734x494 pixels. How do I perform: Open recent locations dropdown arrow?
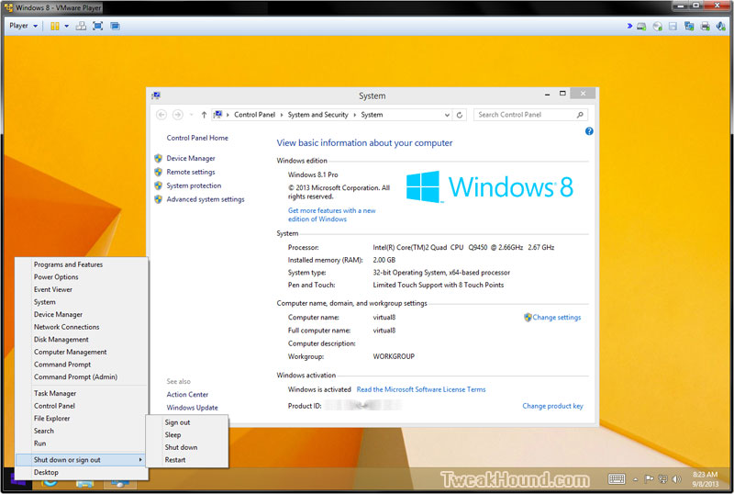[191, 115]
